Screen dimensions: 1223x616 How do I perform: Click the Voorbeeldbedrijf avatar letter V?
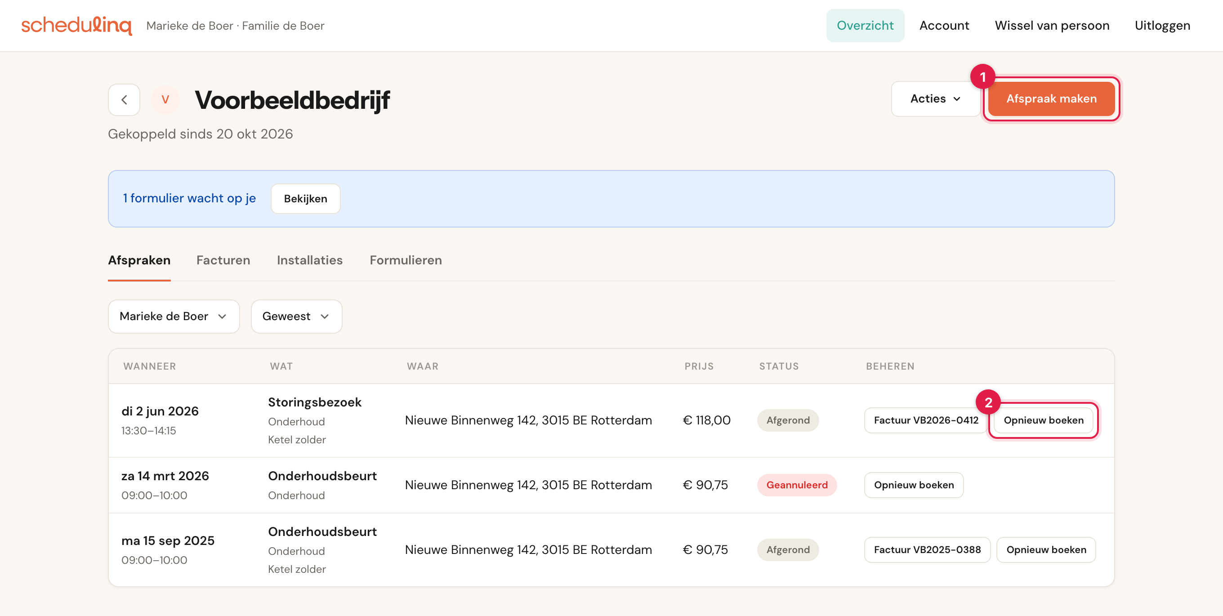(165, 100)
